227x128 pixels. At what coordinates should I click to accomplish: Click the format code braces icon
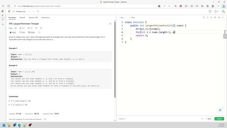coord(207,17)
